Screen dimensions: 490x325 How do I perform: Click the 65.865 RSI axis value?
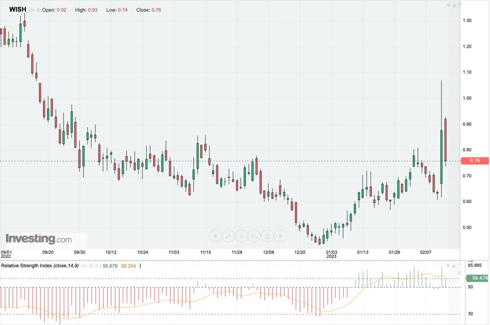pyautogui.click(x=475, y=265)
